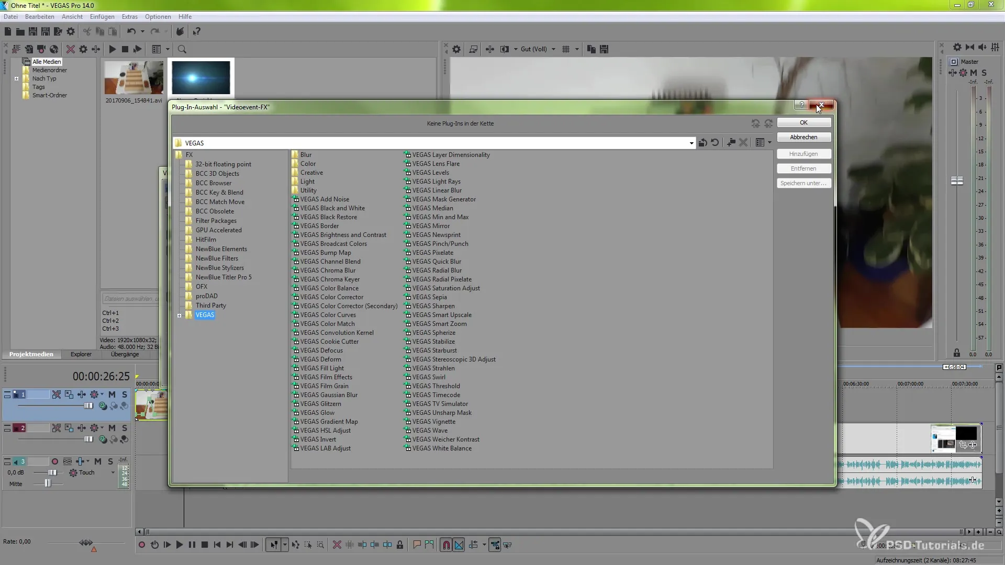Image resolution: width=1005 pixels, height=565 pixels.
Task: Open help question mark in plug-in dialog
Action: tap(801, 105)
